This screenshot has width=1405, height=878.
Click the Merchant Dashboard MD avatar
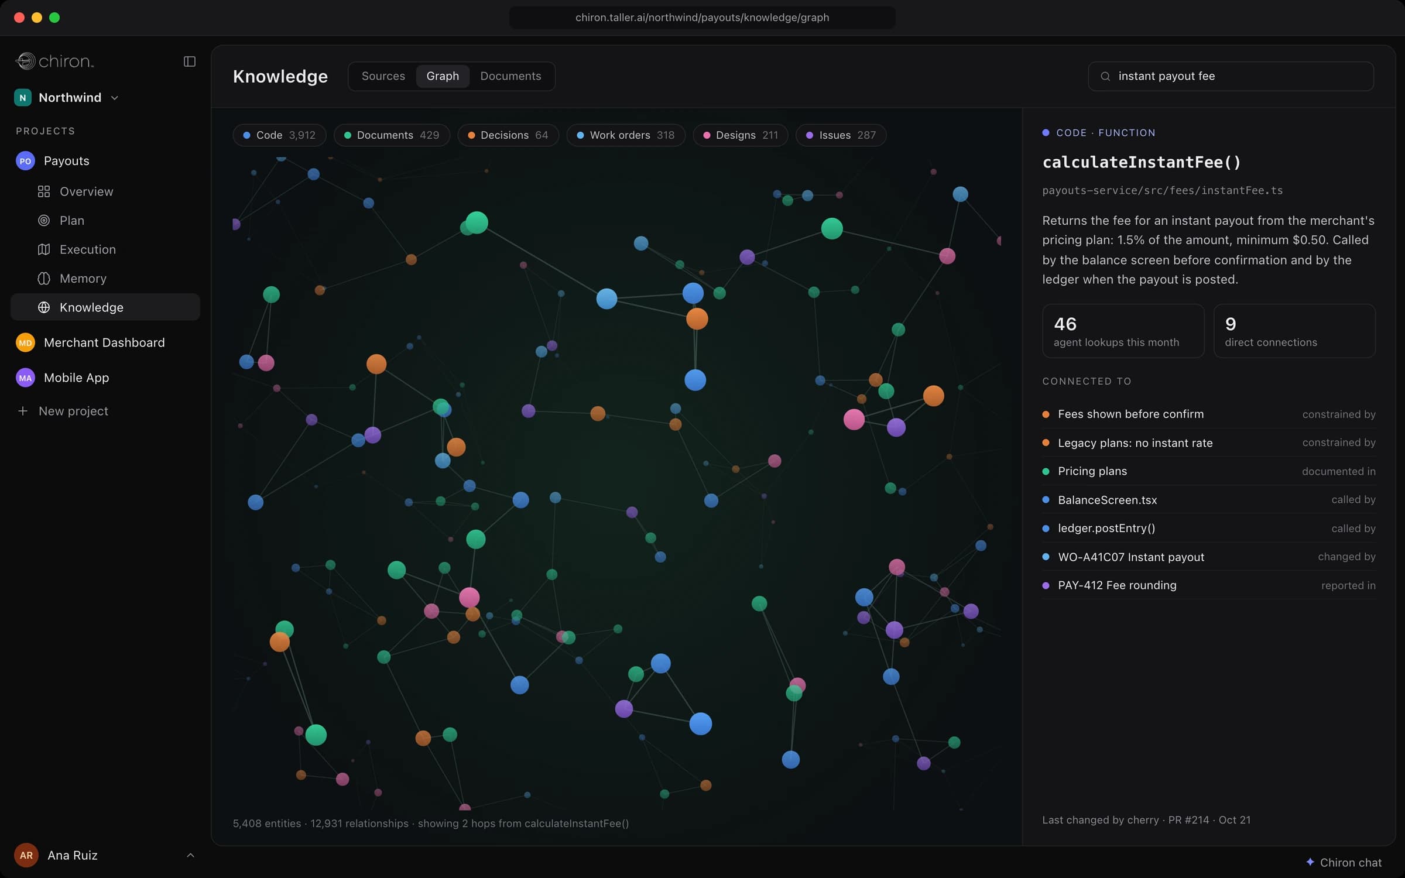(25, 342)
